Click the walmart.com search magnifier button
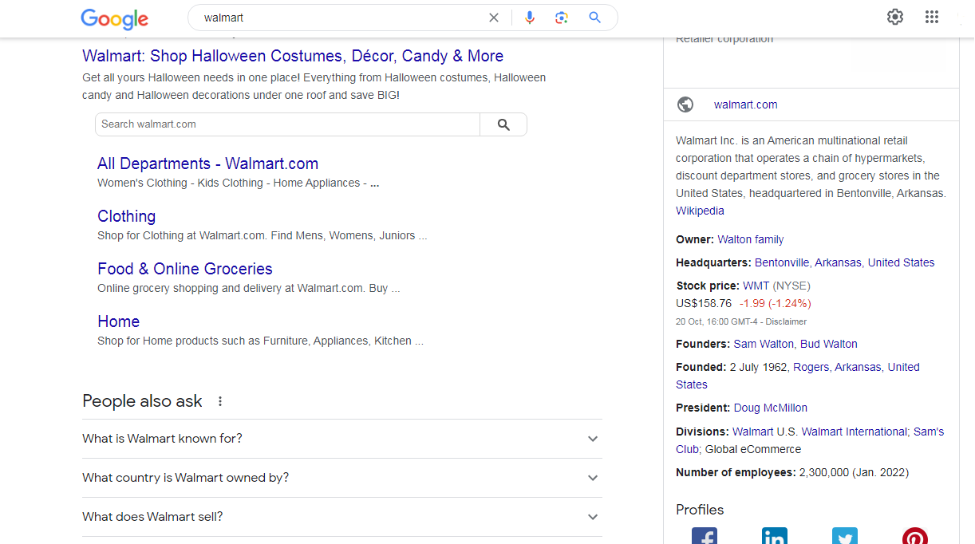 (503, 124)
